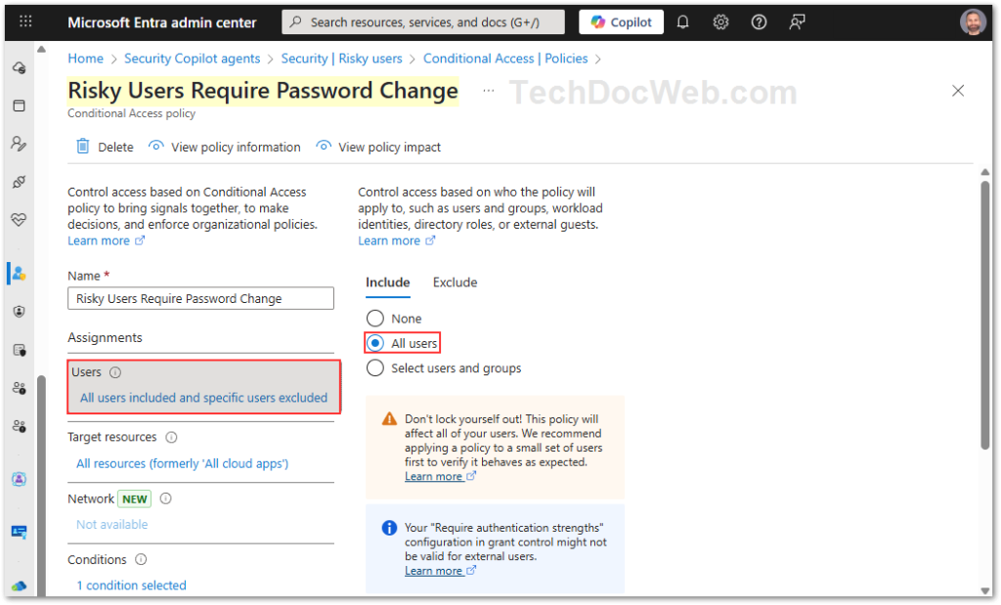Select the All users radio button
The width and height of the screenshot is (1001, 605).
(375, 343)
